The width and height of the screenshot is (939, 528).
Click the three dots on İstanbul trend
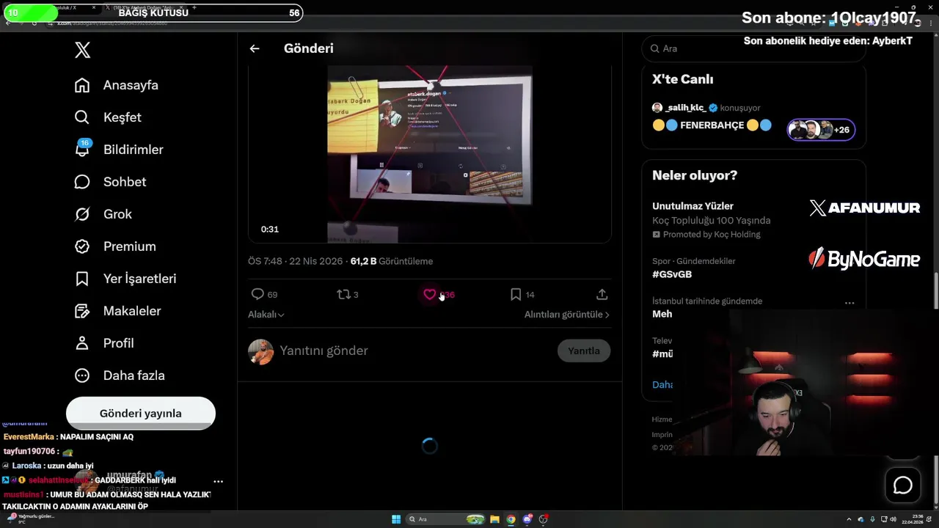pos(850,303)
